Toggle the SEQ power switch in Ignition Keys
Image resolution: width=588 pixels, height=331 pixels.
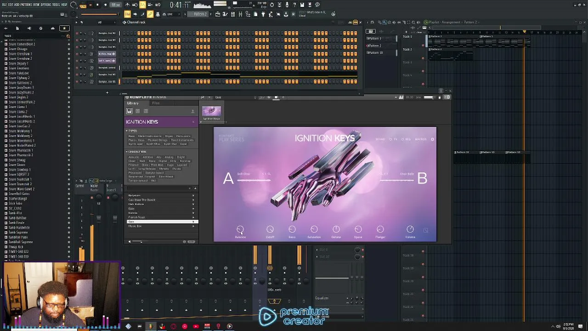click(403, 139)
